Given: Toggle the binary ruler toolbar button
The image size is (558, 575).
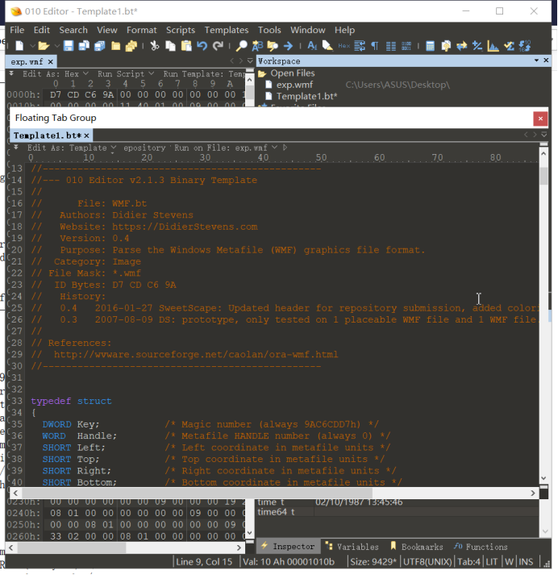Looking at the screenshot, I should tap(406, 46).
